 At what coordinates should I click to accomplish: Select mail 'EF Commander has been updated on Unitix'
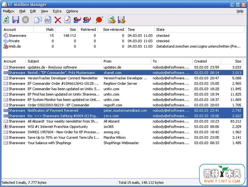coord(123,89)
